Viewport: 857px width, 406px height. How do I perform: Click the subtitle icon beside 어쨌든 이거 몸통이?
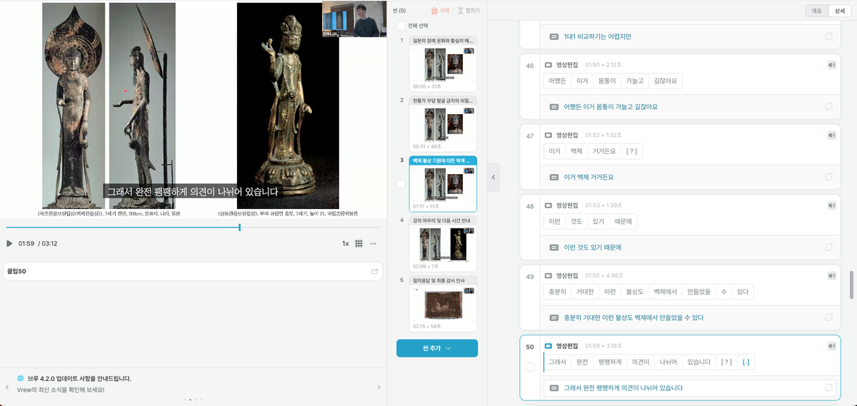[x=553, y=106]
